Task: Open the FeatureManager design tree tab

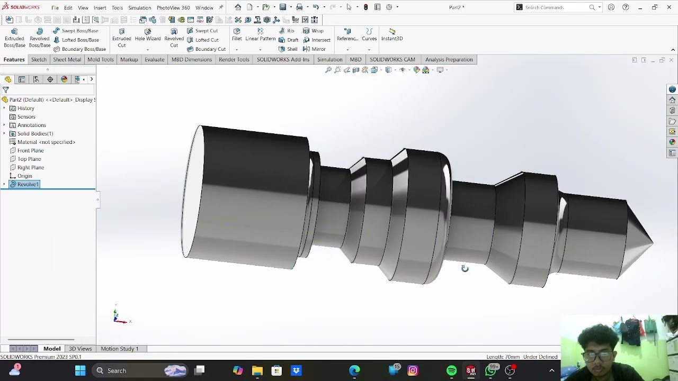Action: (x=8, y=79)
